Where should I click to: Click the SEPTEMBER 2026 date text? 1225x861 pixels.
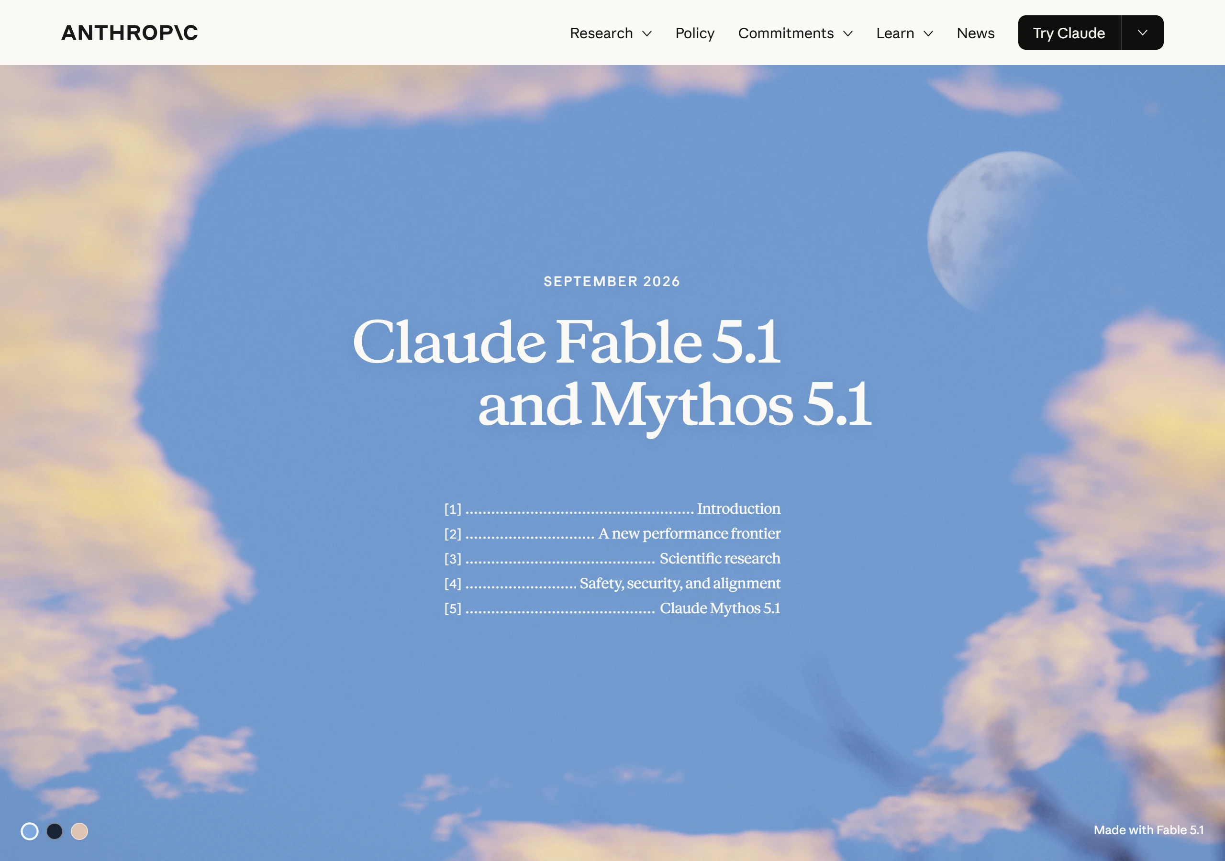coord(612,281)
